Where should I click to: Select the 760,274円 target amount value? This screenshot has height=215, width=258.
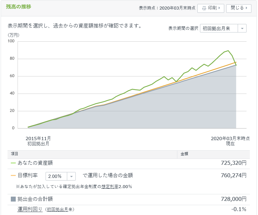click(234, 175)
